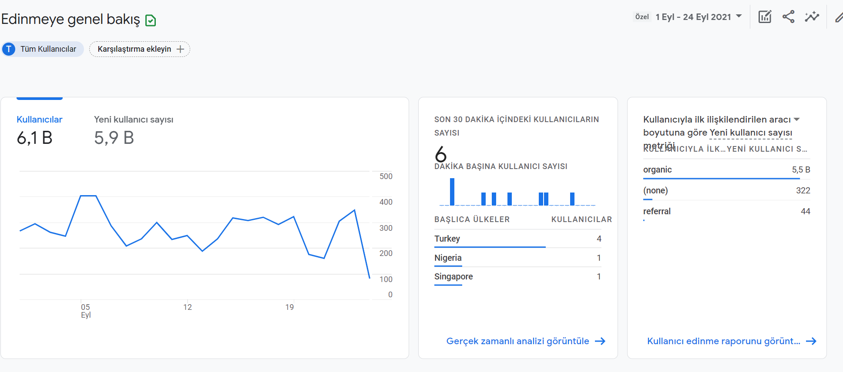Screen dimensions: 843x372
Task: Click the Turkey user count 4
Action: pyautogui.click(x=599, y=239)
